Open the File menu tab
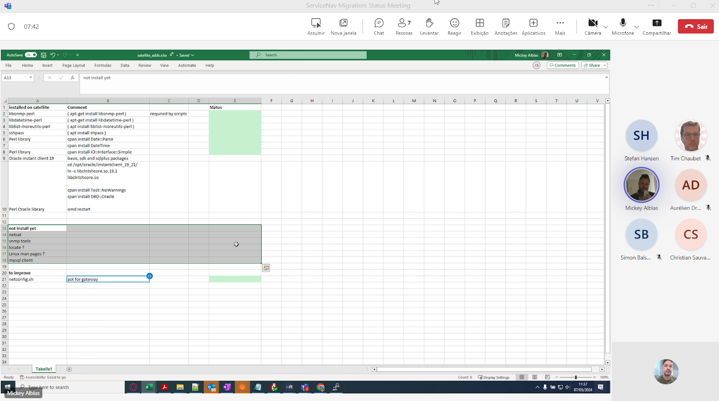The image size is (719, 401). coord(9,65)
